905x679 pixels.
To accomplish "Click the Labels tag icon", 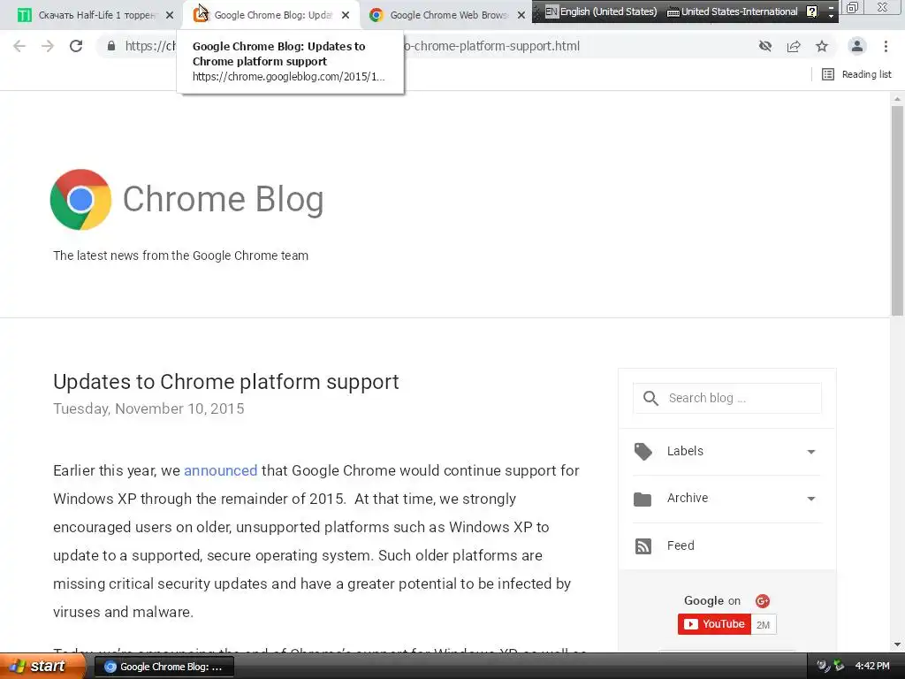I will 643,452.
